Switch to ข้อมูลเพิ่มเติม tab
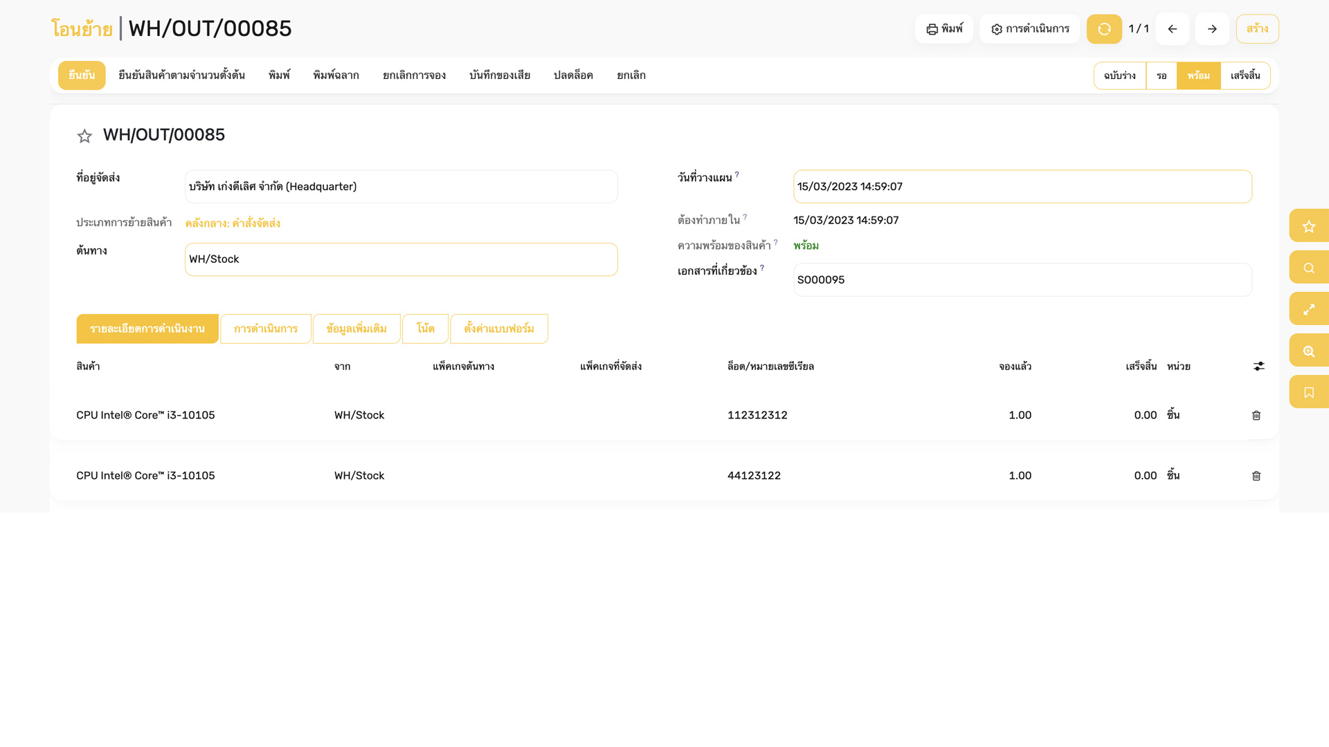Image resolution: width=1329 pixels, height=747 pixels. pyautogui.click(x=356, y=329)
